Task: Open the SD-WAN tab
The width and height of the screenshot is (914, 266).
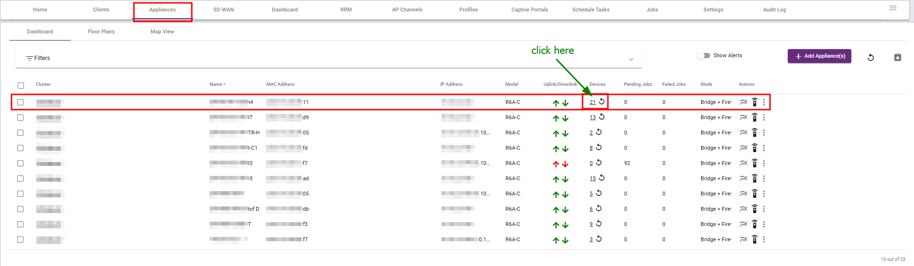Action: click(x=223, y=10)
